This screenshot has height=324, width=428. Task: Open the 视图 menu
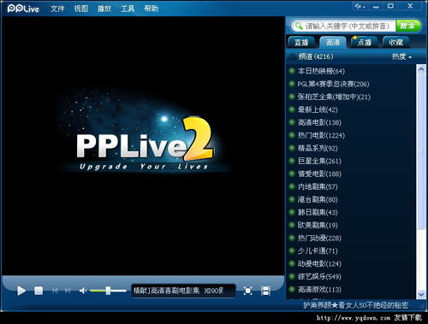pos(81,9)
